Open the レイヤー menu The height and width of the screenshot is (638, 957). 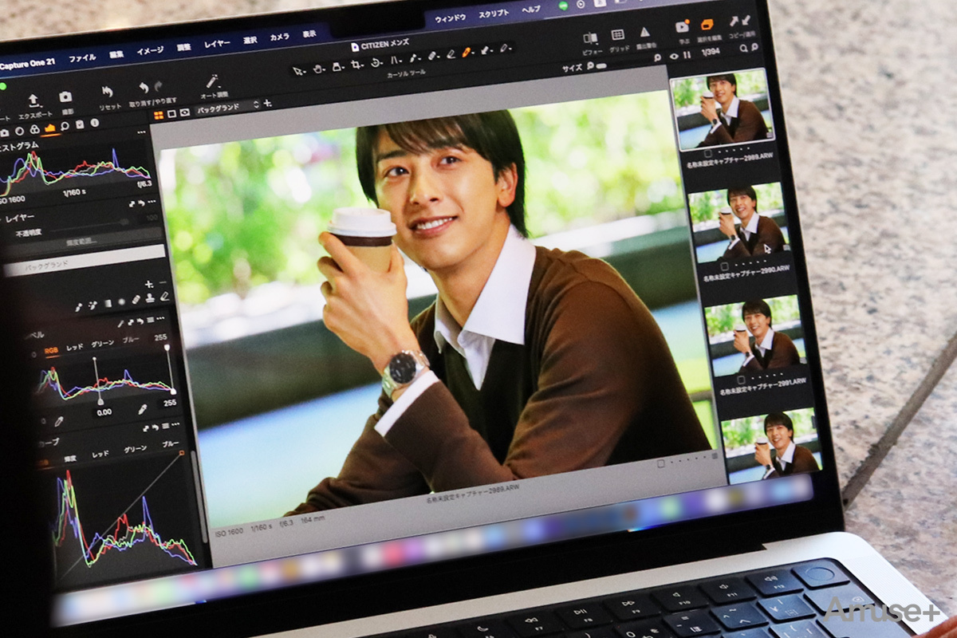tap(217, 43)
